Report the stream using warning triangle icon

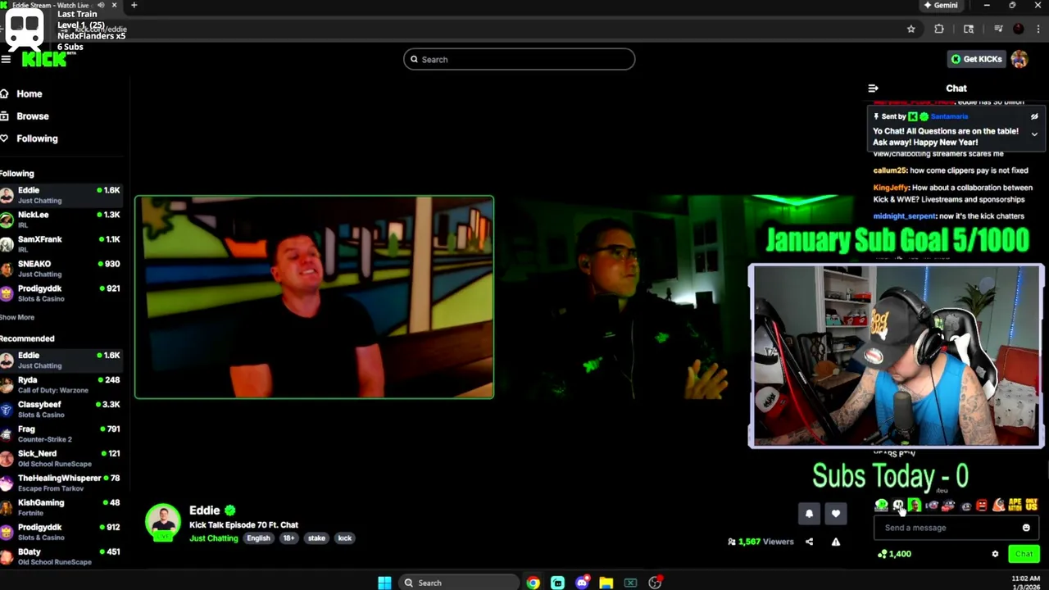pos(836,542)
